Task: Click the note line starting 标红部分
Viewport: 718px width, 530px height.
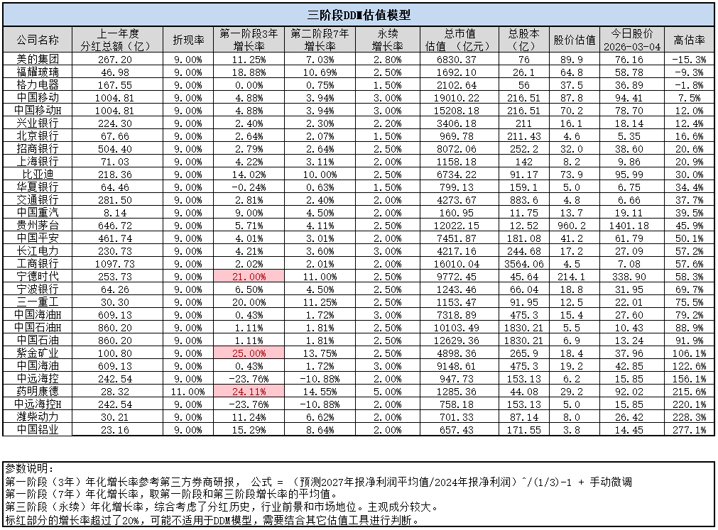Action: (212, 520)
